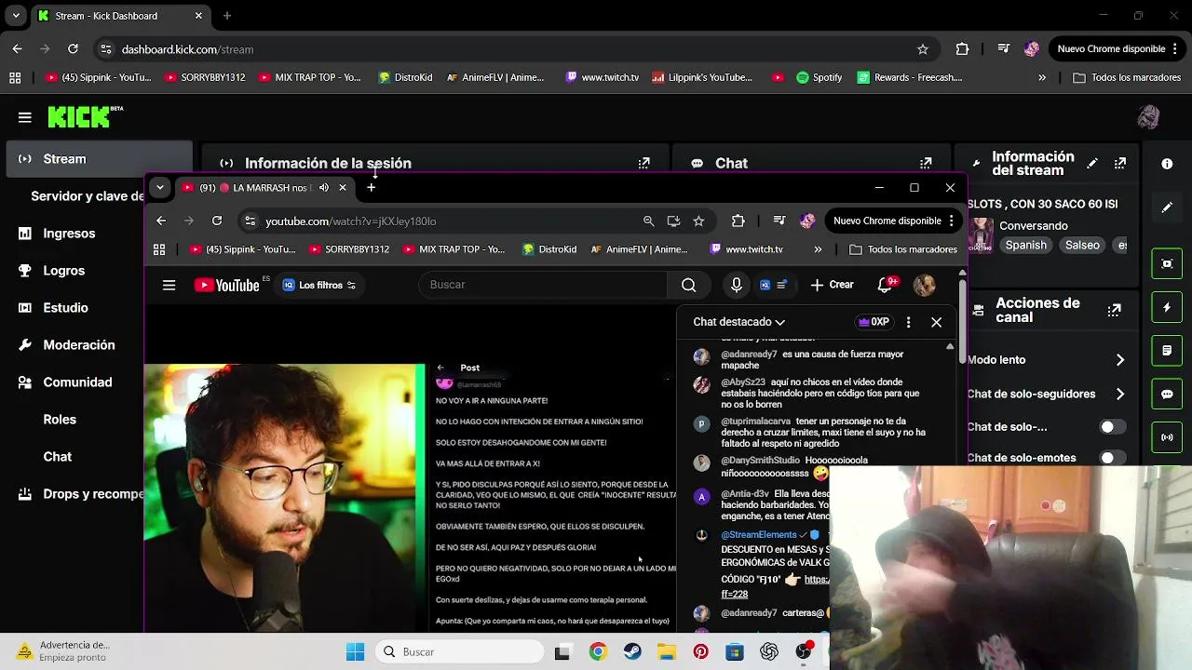1192x670 pixels.
Task: Open tab search dropdown in Kick window
Action: pos(16,16)
